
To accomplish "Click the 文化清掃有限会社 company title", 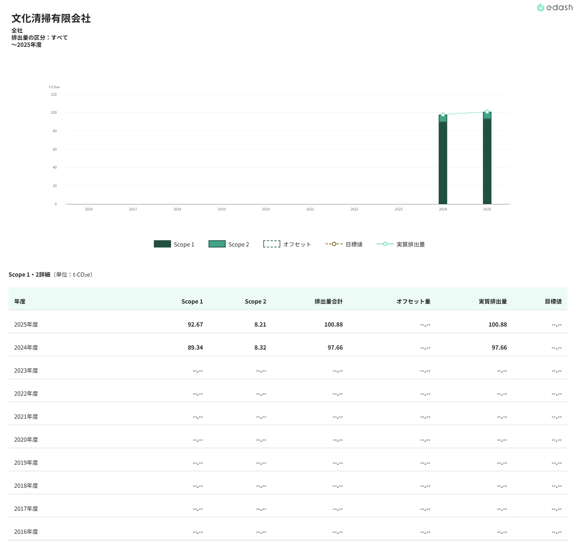I will coord(51,18).
